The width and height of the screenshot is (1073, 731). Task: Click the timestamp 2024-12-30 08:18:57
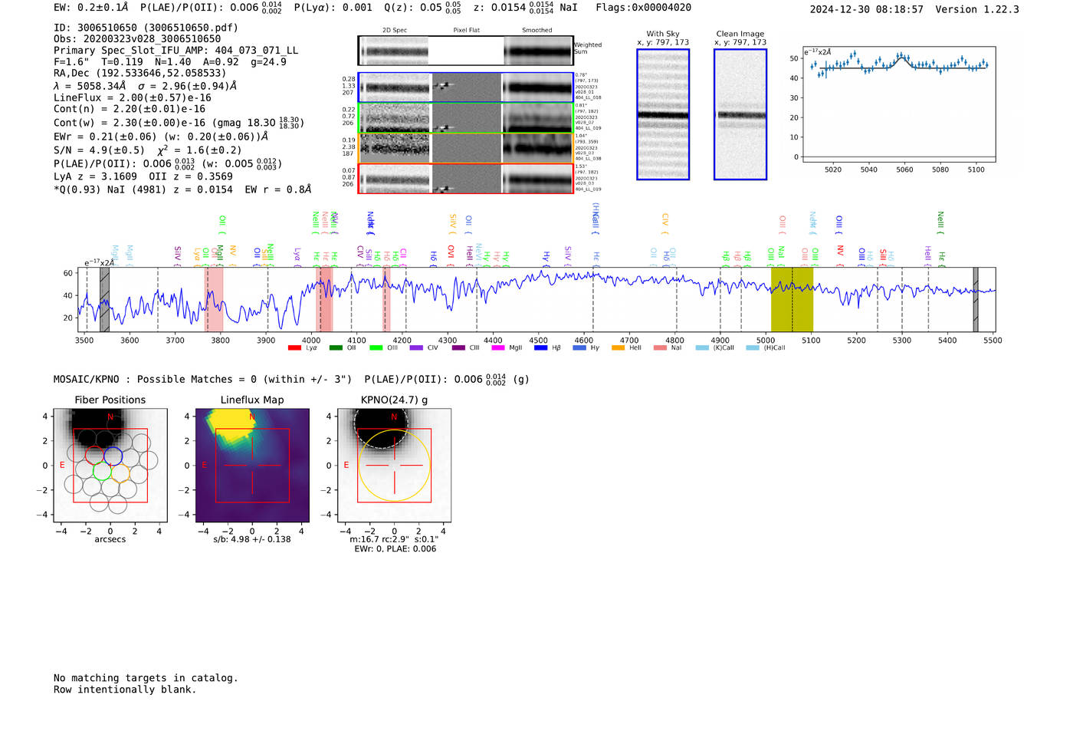866,10
